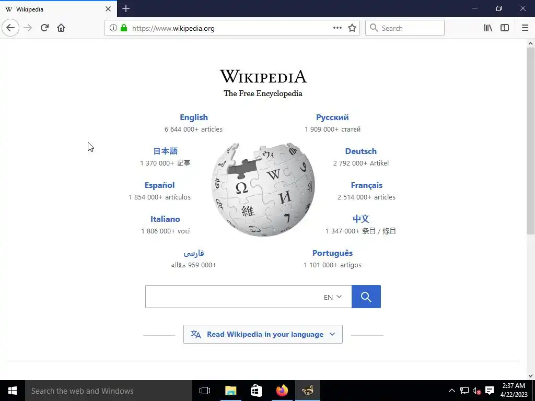Go back using the browser back arrow
The image size is (535, 401).
click(x=10, y=28)
